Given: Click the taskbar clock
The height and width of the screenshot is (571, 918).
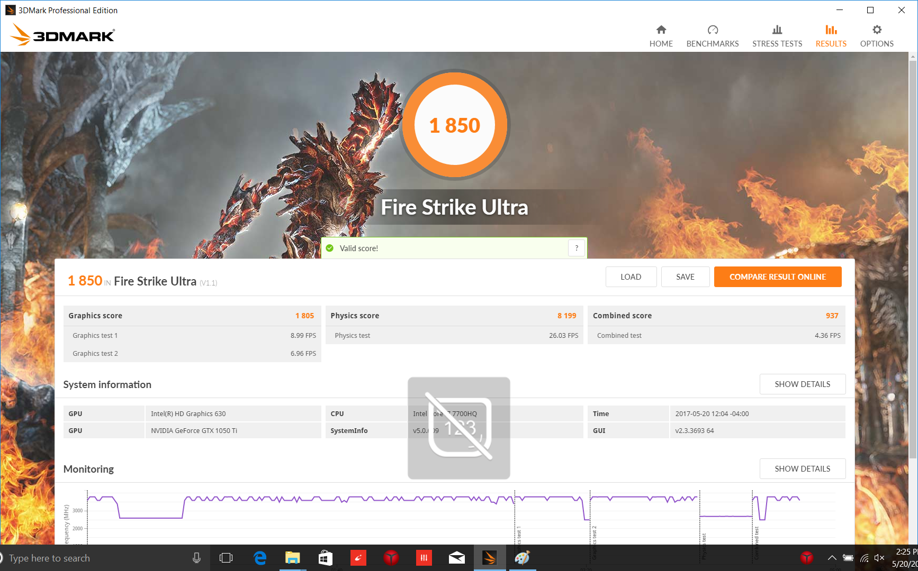Looking at the screenshot, I should tap(905, 558).
